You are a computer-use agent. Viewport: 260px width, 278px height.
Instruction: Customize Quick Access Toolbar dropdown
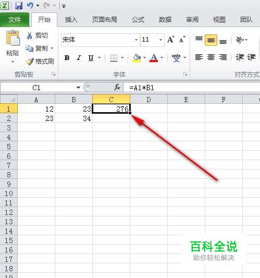tap(64, 6)
